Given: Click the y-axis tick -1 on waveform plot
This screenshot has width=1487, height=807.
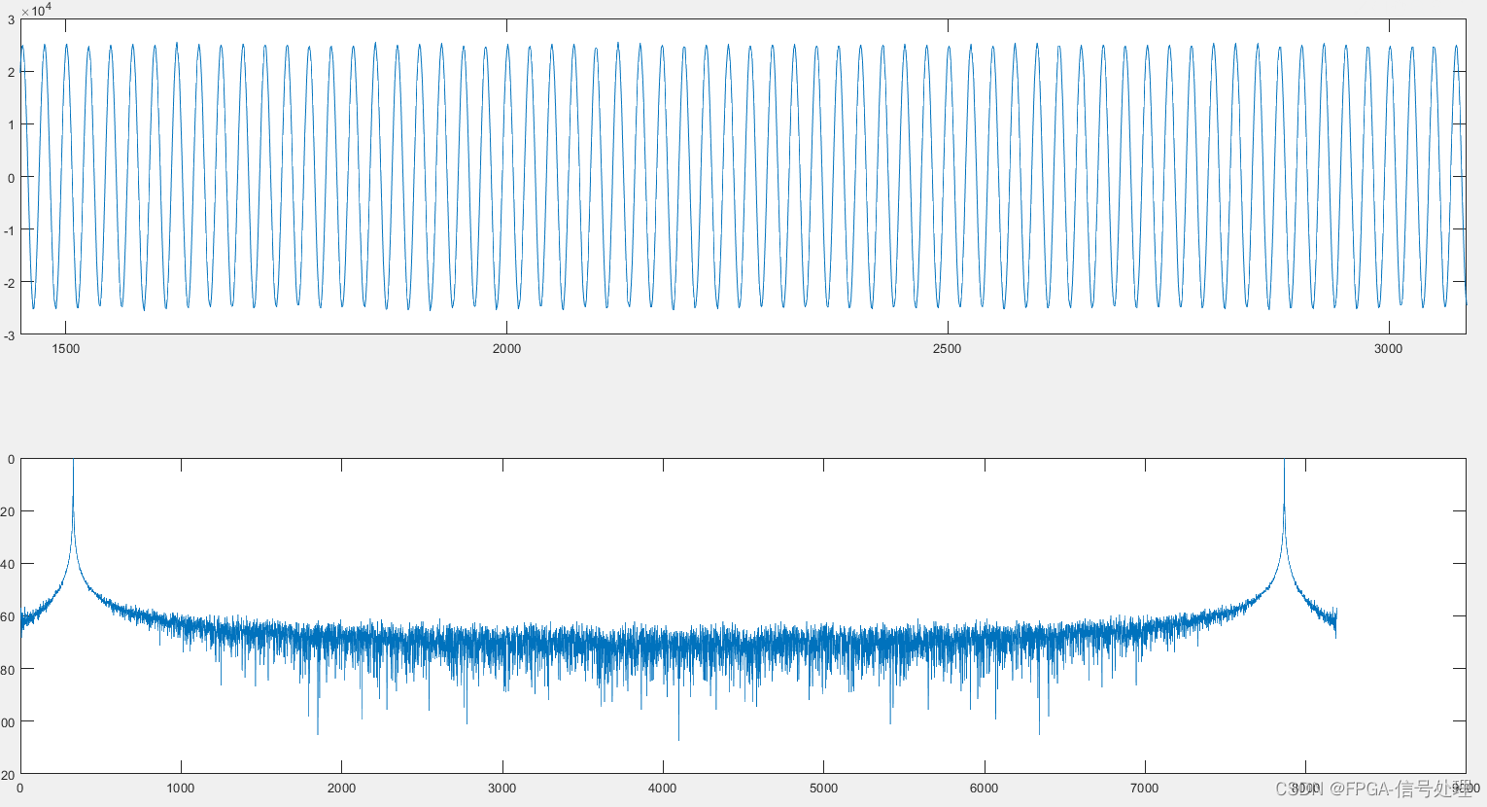Looking at the screenshot, I should [x=9, y=230].
